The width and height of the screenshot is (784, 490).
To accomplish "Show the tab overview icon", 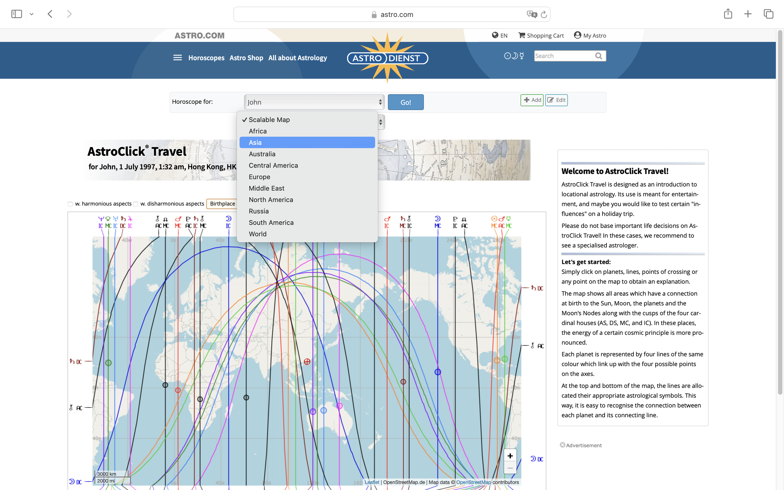I will 768,14.
